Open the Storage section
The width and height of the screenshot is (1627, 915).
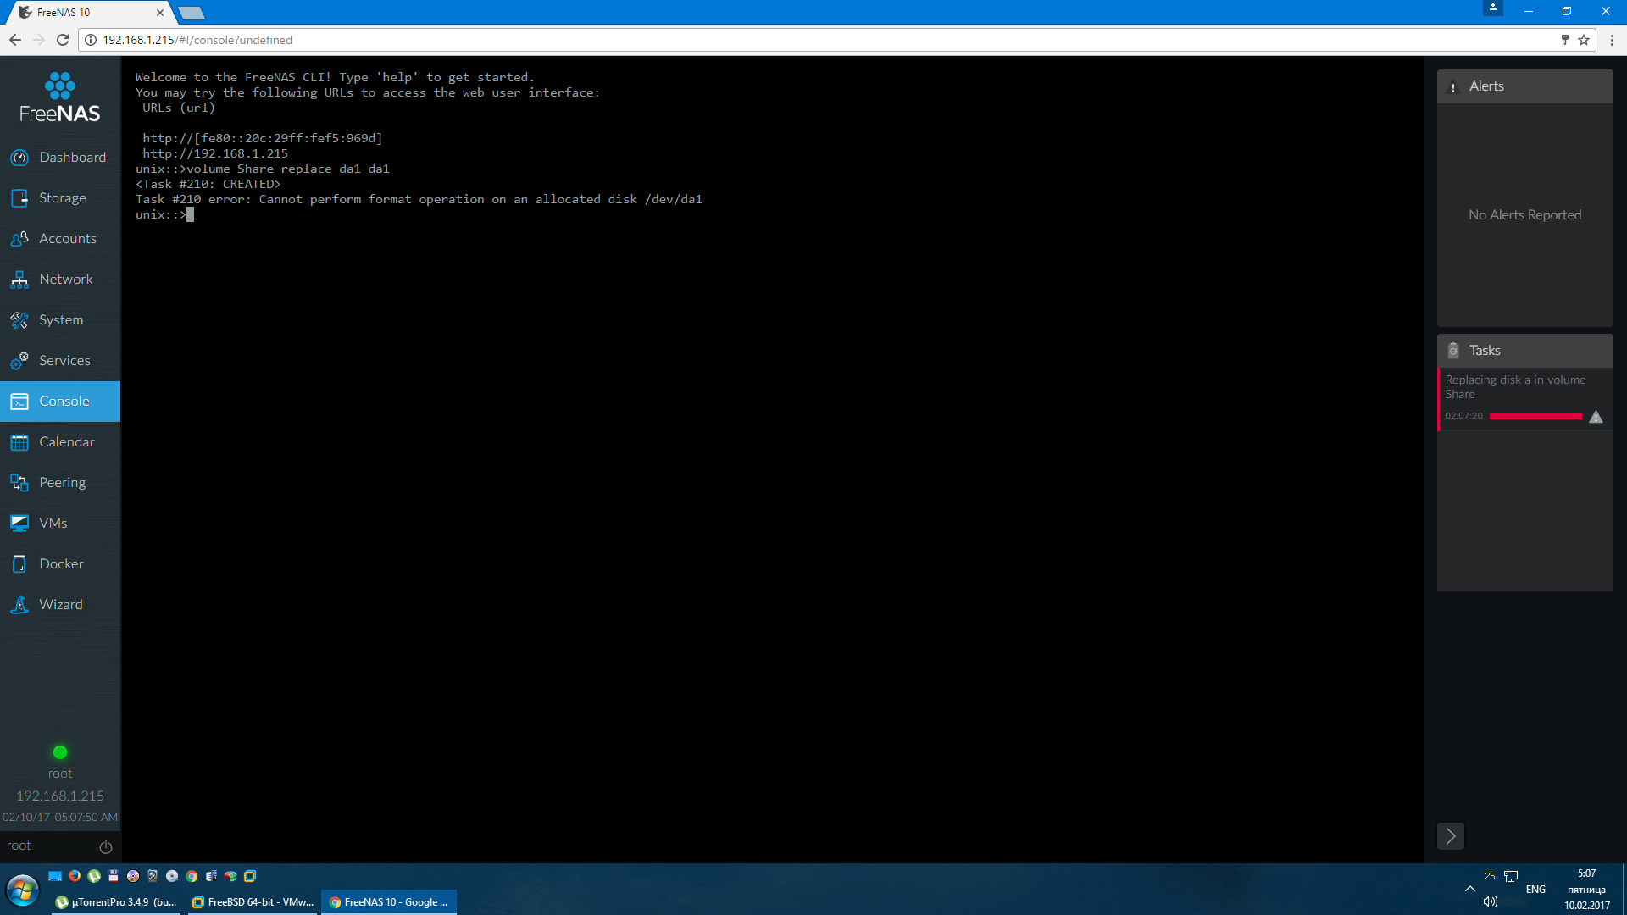coord(60,198)
